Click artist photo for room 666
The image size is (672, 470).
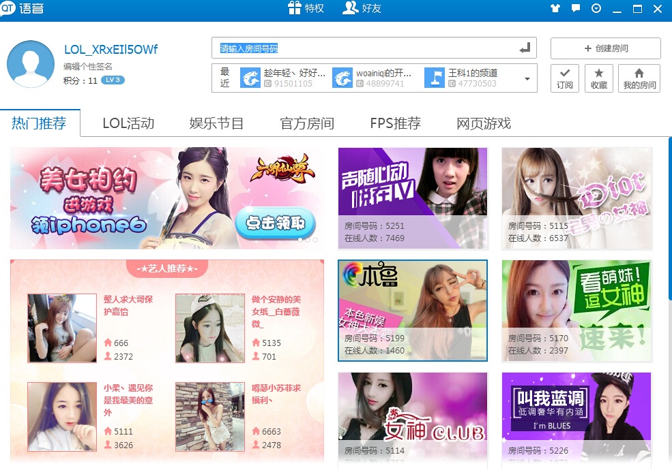point(62,328)
